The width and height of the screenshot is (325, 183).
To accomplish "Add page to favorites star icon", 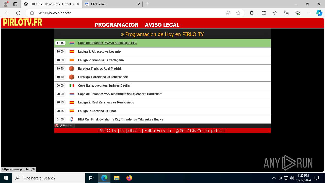I will [238, 13].
